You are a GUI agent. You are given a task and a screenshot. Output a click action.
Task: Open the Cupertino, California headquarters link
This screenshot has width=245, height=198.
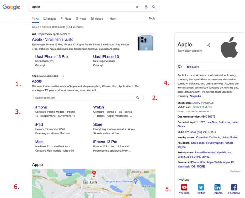tap(217, 138)
